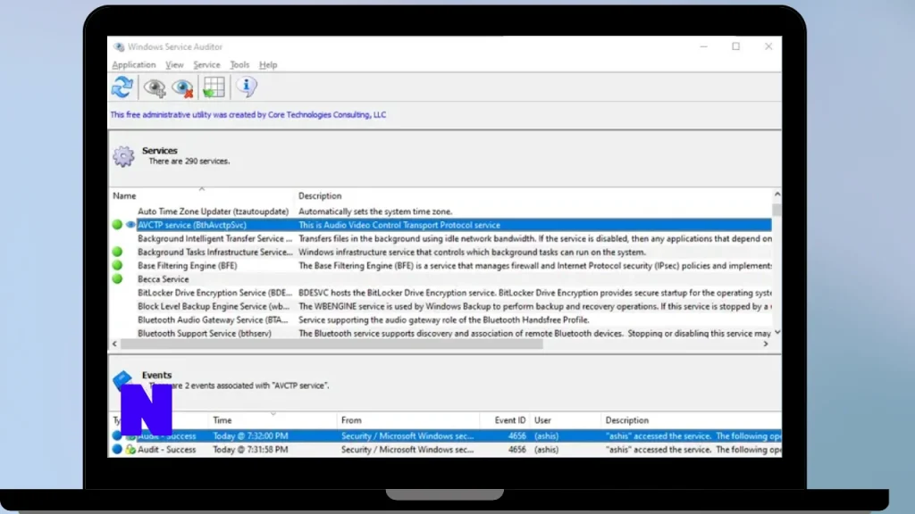915x514 pixels.
Task: Open the Application menu
Action: (134, 64)
